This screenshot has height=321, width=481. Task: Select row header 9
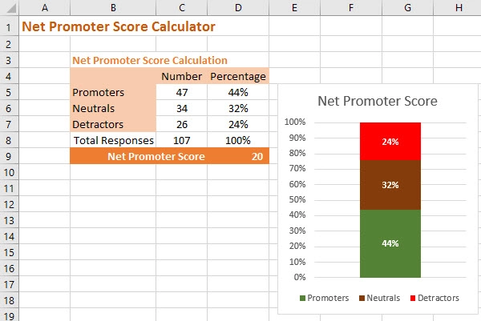pos(8,156)
